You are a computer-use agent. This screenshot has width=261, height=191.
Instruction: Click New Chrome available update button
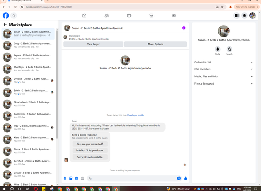[247, 7]
